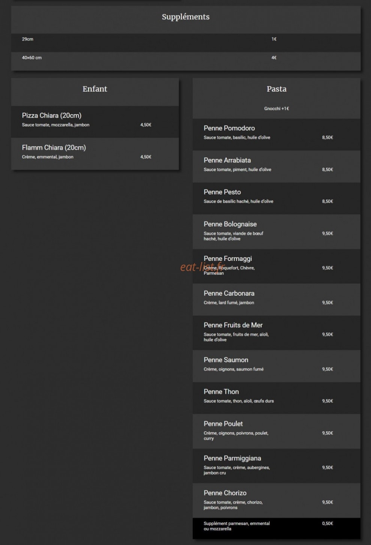Select Penne Thon dish

pyautogui.click(x=276, y=398)
